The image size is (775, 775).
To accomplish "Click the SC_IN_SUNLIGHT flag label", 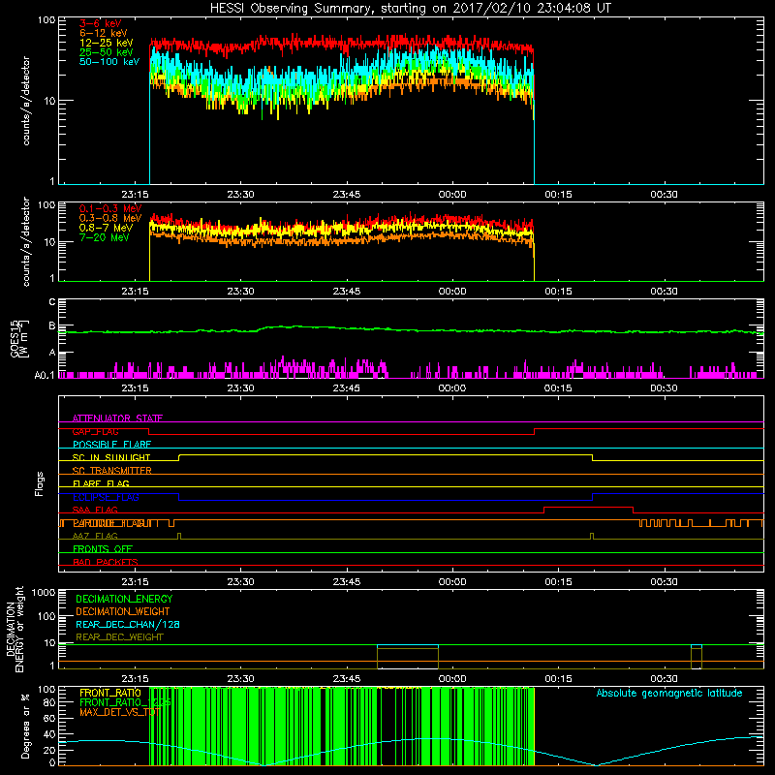I will click(x=111, y=457).
